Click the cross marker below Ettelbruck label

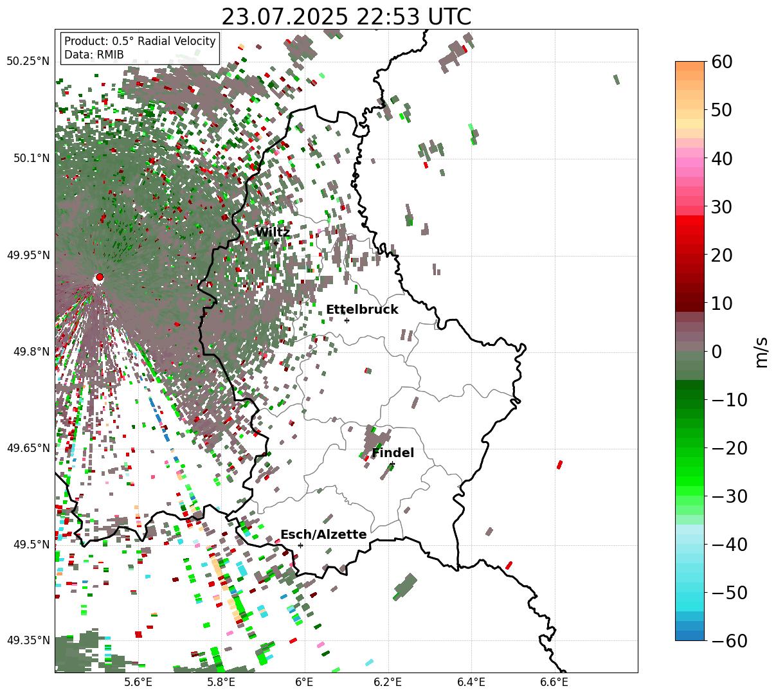(x=347, y=320)
